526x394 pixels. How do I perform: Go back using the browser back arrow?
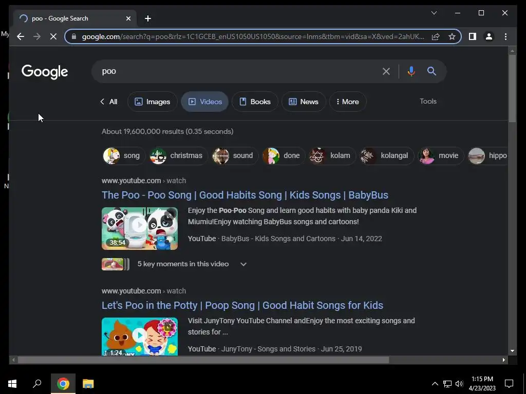[x=21, y=36]
